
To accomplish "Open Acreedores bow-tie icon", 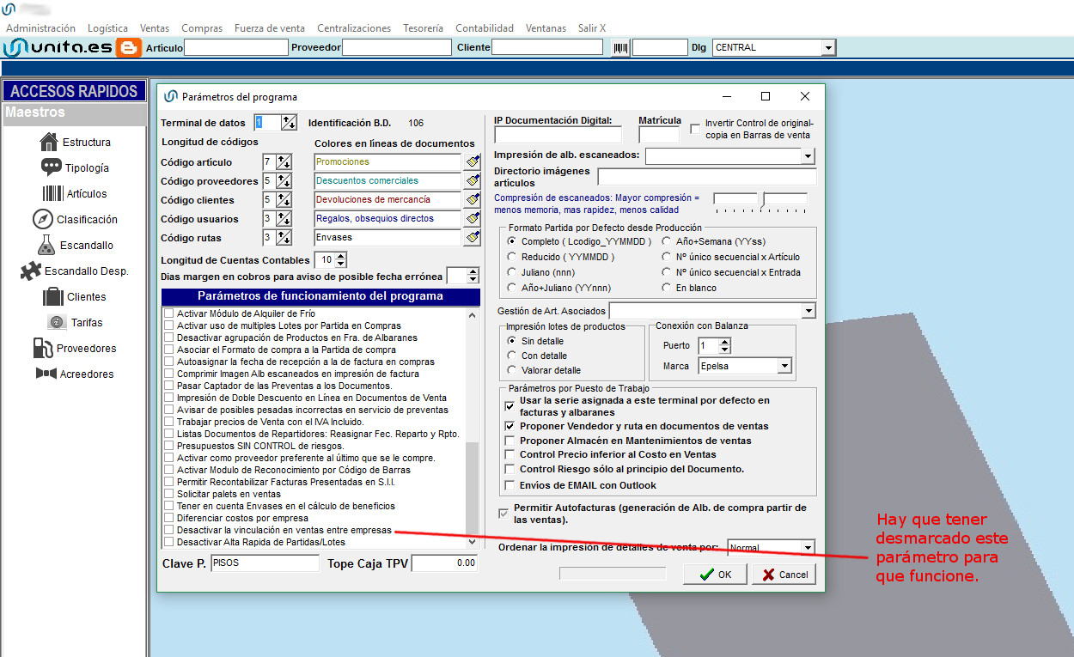I will click(46, 374).
